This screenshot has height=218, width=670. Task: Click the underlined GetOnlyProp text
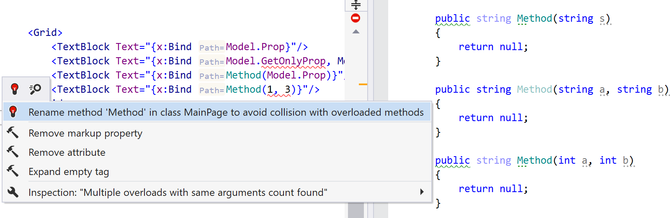point(294,61)
